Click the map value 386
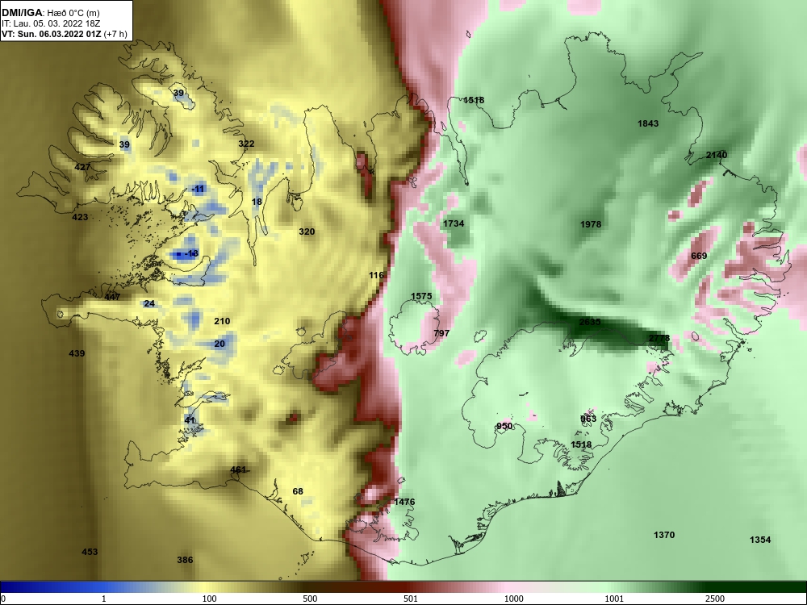 pos(185,560)
